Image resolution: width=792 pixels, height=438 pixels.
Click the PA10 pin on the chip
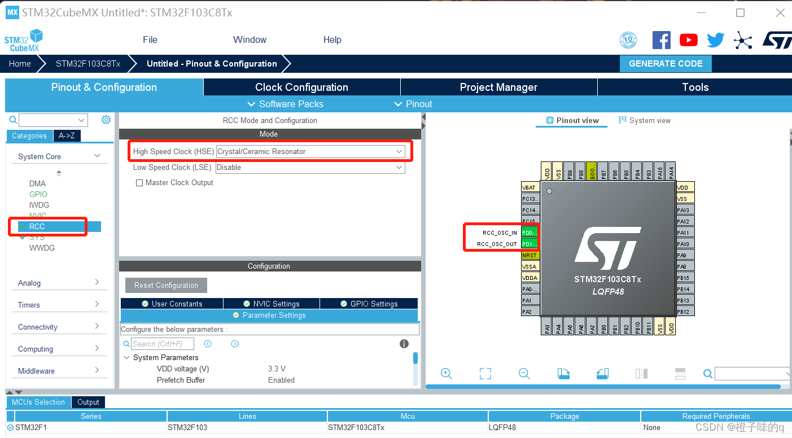[x=685, y=244]
